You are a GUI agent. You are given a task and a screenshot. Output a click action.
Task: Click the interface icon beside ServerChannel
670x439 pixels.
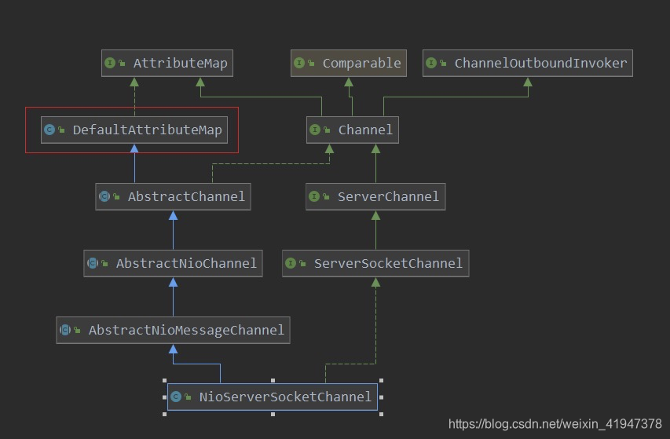[x=314, y=196]
